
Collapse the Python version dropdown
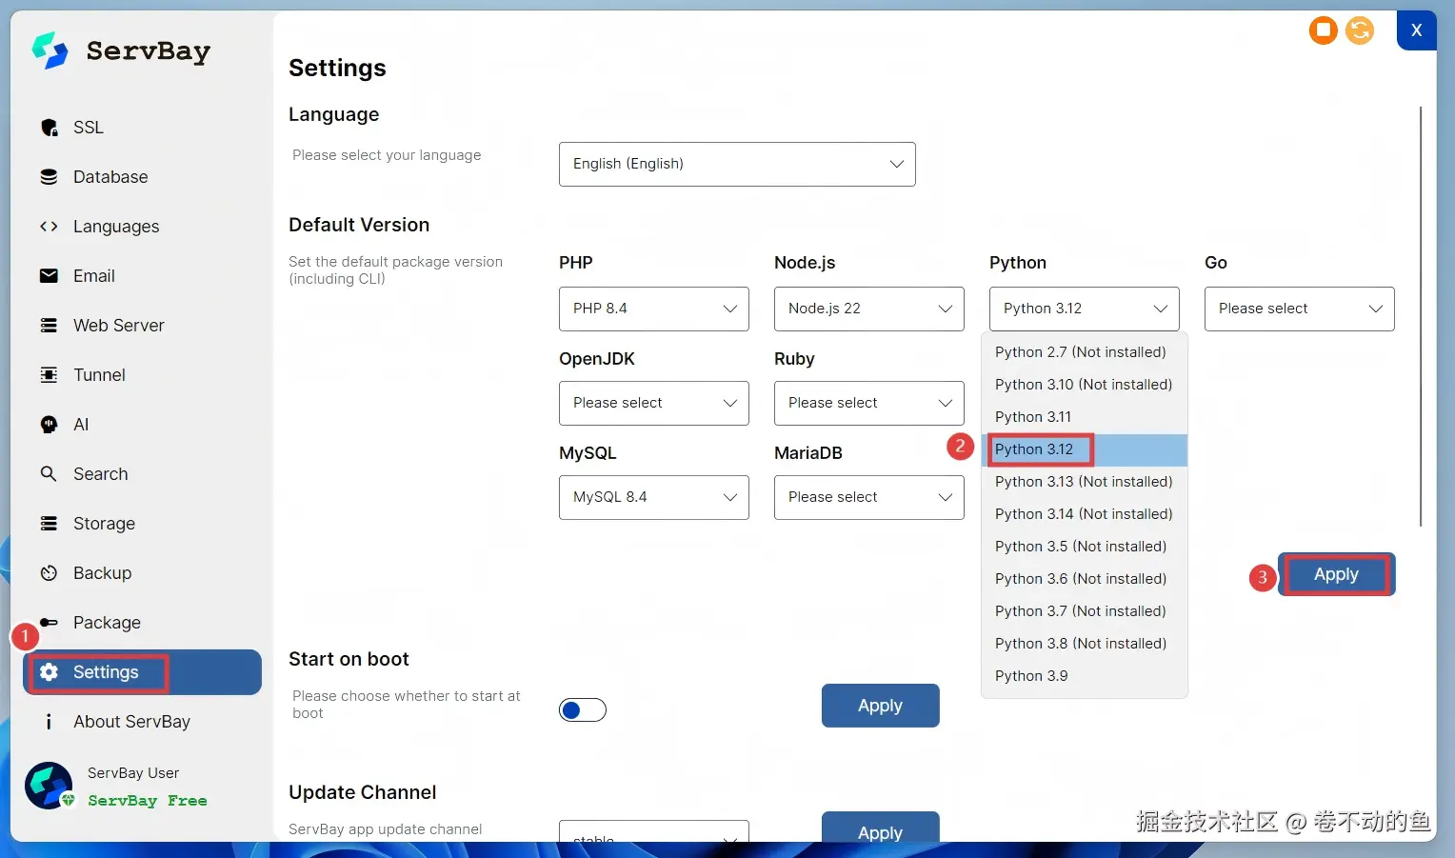coord(1085,309)
